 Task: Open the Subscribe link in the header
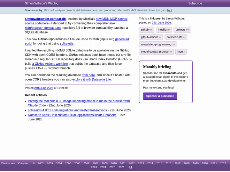pos(195,3)
